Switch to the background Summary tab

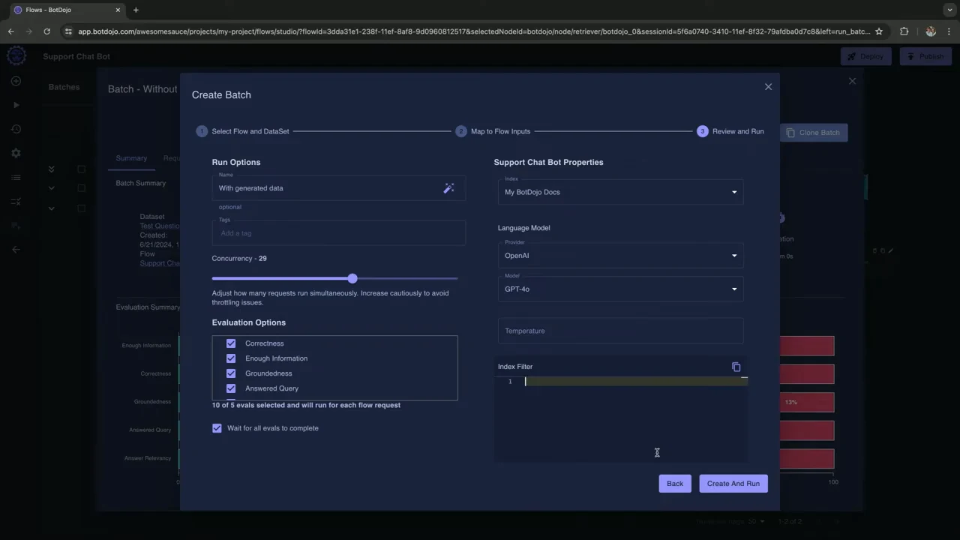pos(131,158)
